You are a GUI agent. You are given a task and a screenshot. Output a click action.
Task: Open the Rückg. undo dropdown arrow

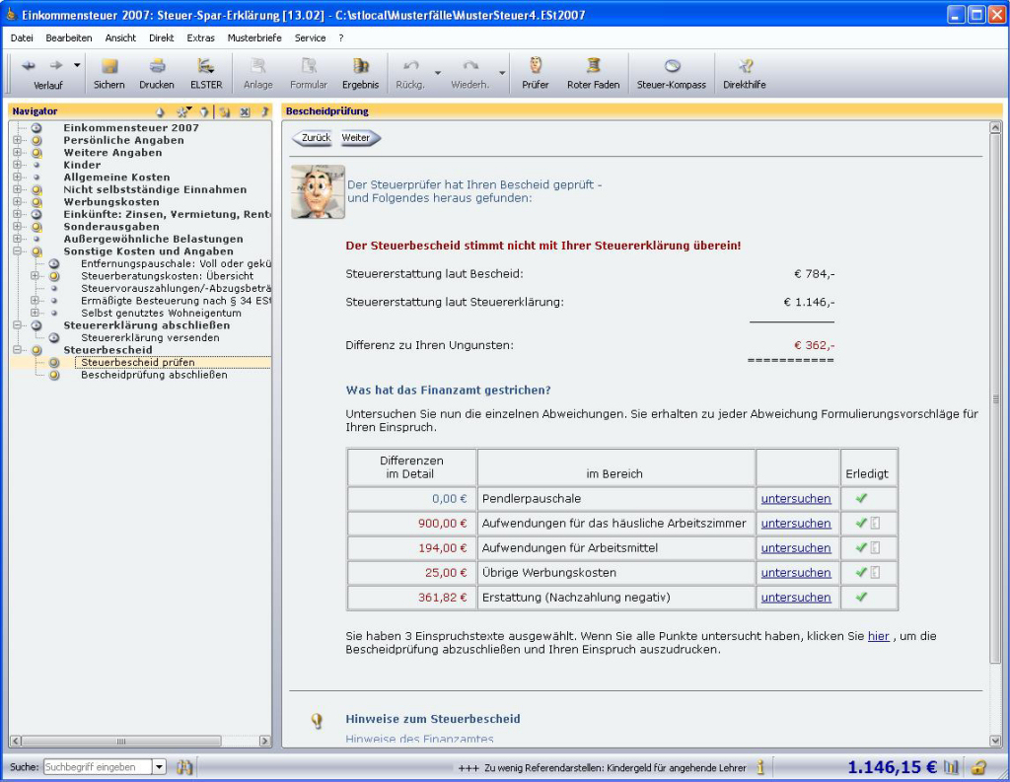pos(438,72)
